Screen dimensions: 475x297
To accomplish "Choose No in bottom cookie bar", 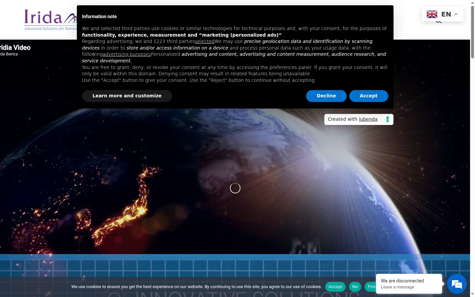I will [355, 287].
